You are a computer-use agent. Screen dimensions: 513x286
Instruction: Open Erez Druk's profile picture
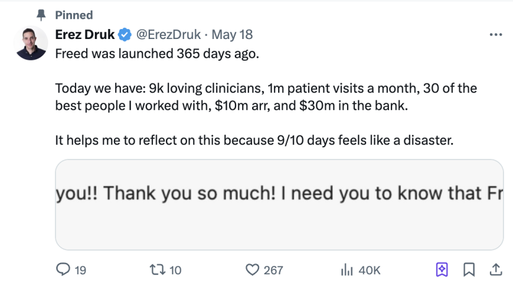[x=31, y=43]
